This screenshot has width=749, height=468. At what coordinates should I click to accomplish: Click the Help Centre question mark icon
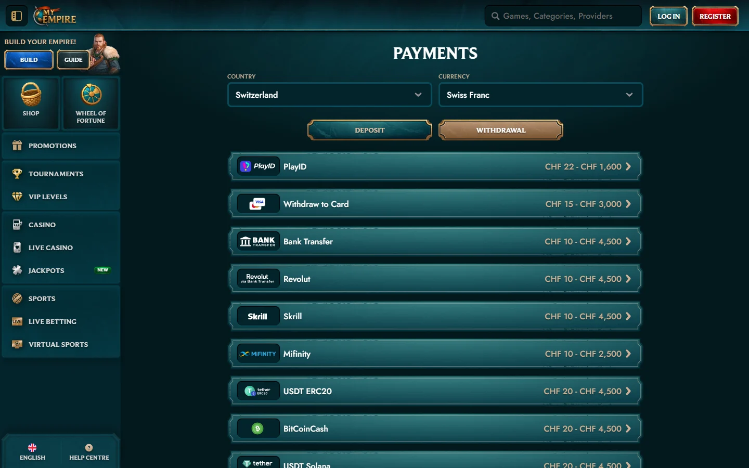tap(89, 448)
